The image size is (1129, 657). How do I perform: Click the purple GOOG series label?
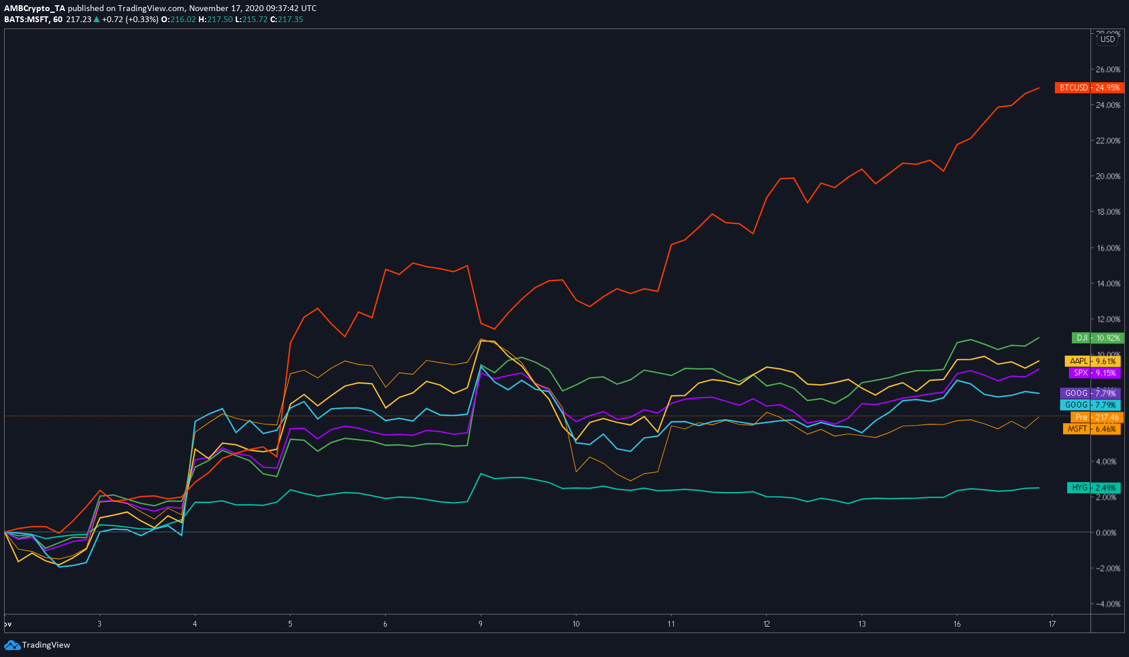[1075, 394]
